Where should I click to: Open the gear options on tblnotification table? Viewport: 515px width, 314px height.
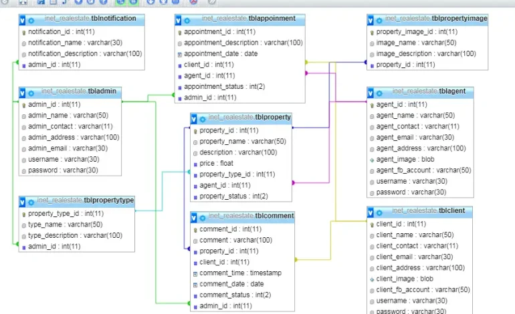pyautogui.click(x=31, y=21)
